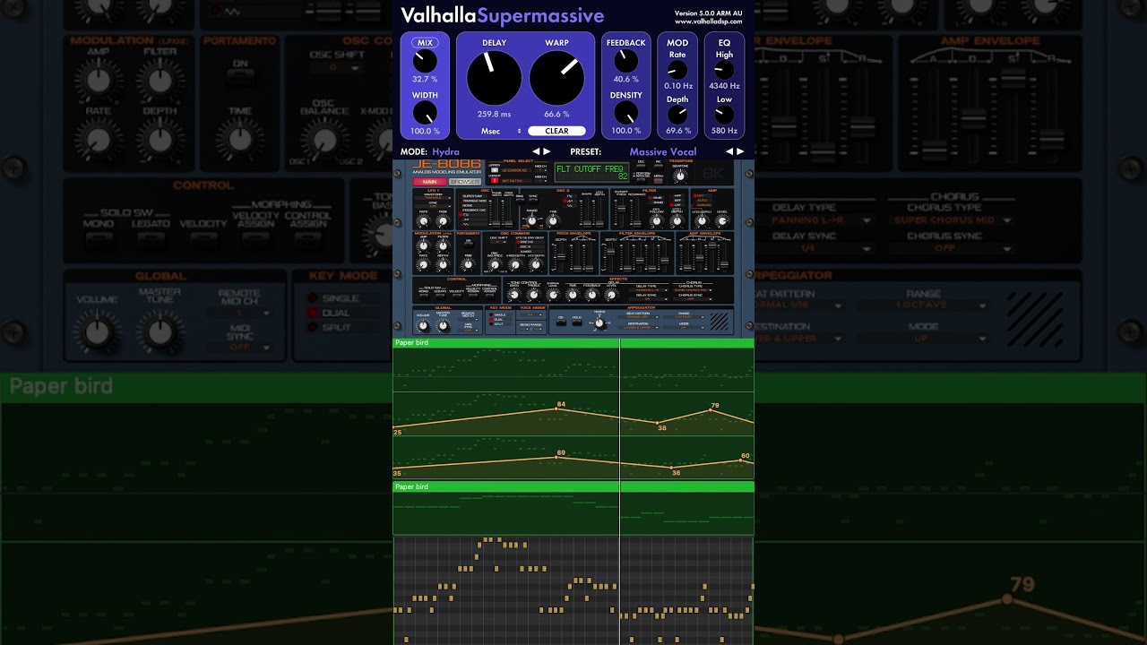The image size is (1147, 645).
Task: Click the OSC 2 Fine knob
Action: pyautogui.click(x=553, y=221)
